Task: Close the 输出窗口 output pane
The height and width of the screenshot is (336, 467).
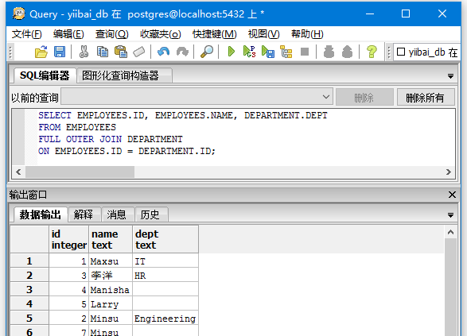Action: click(452, 195)
